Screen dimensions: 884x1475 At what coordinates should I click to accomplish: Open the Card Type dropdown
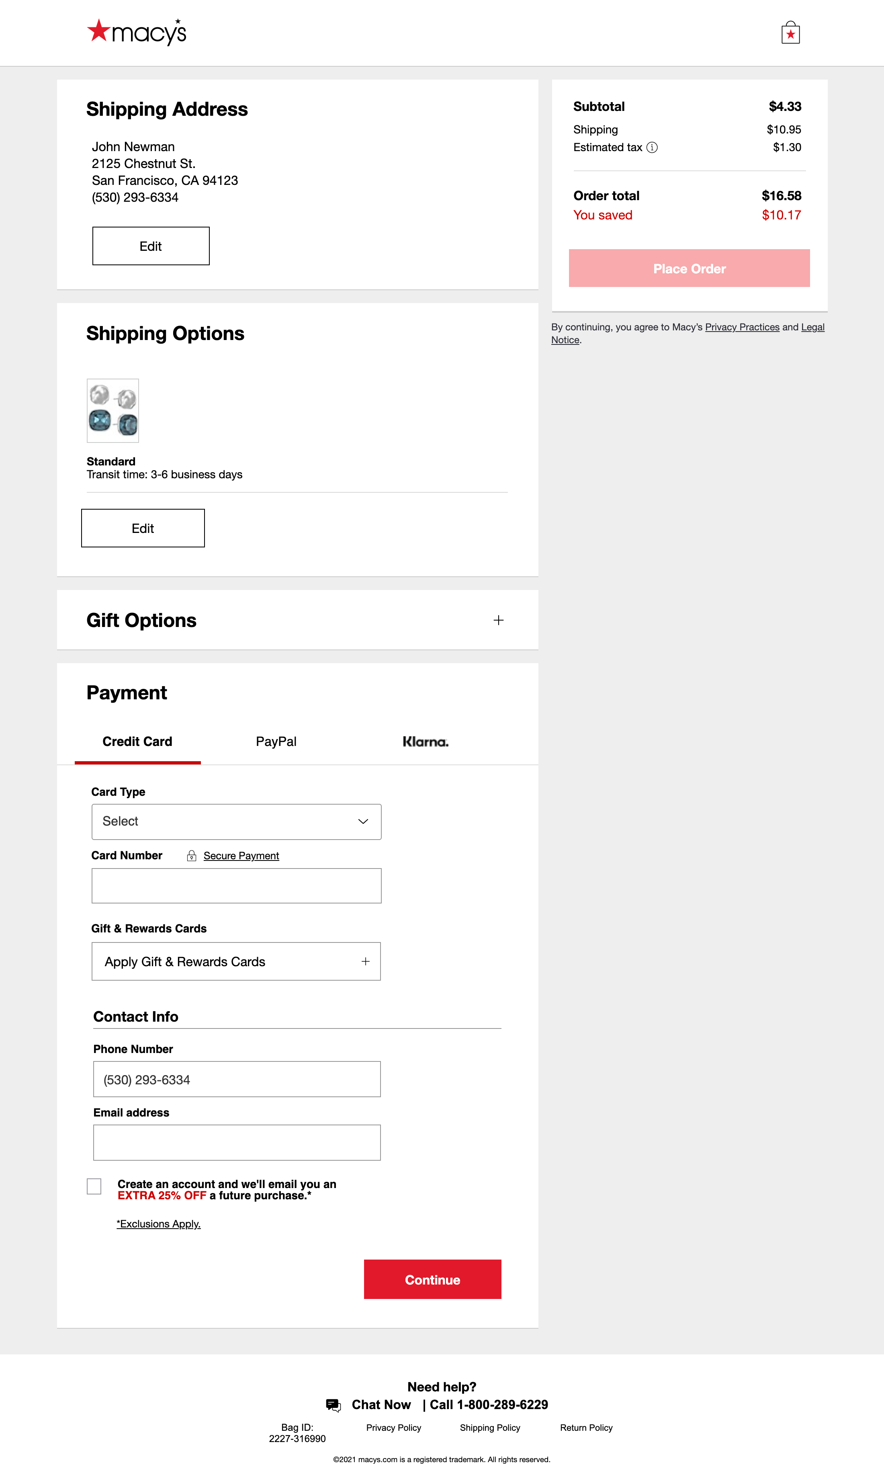[236, 821]
